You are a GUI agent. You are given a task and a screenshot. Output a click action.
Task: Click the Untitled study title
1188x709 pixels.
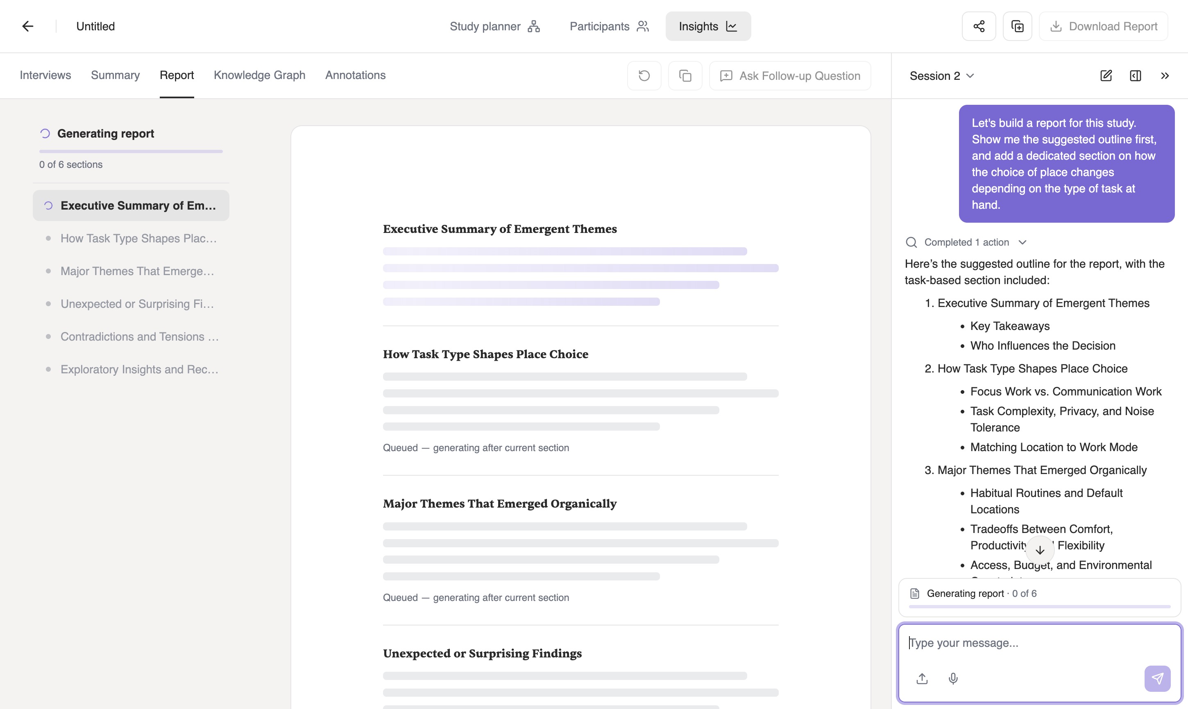pos(95,26)
